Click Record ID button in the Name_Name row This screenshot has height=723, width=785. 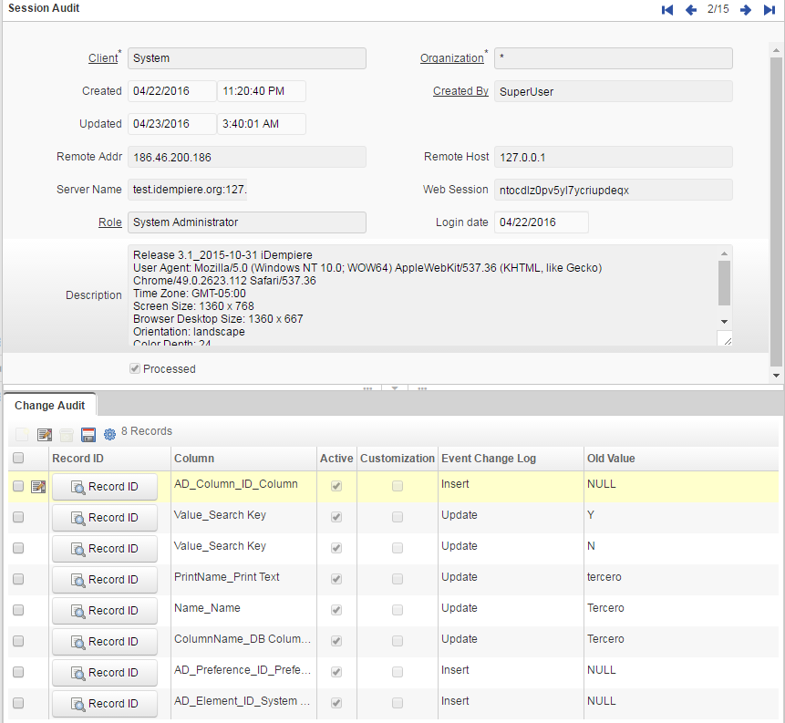pos(105,611)
